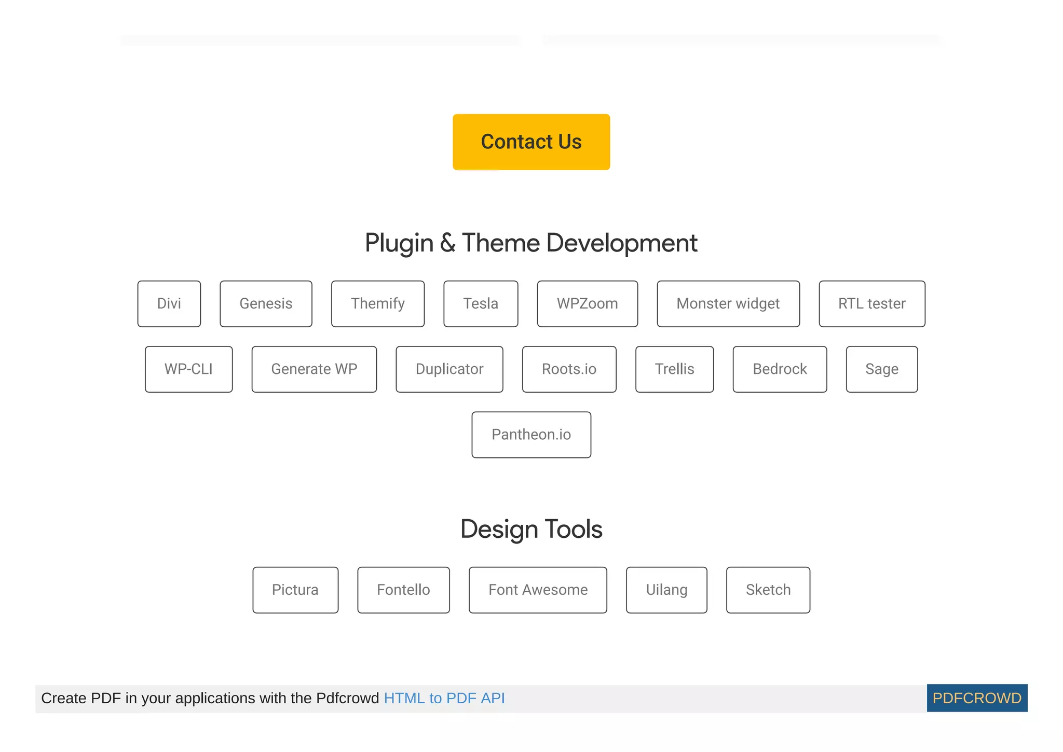Click the Plugin & Theme Development heading
Image resolution: width=1063 pixels, height=752 pixels.
(x=531, y=243)
